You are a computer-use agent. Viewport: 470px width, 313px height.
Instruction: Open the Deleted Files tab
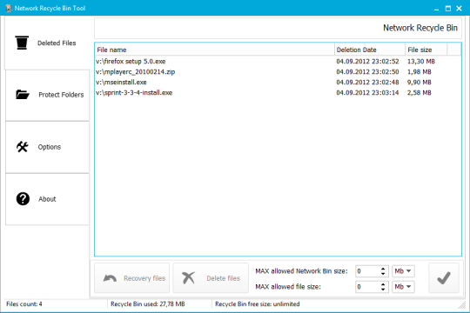click(x=47, y=43)
